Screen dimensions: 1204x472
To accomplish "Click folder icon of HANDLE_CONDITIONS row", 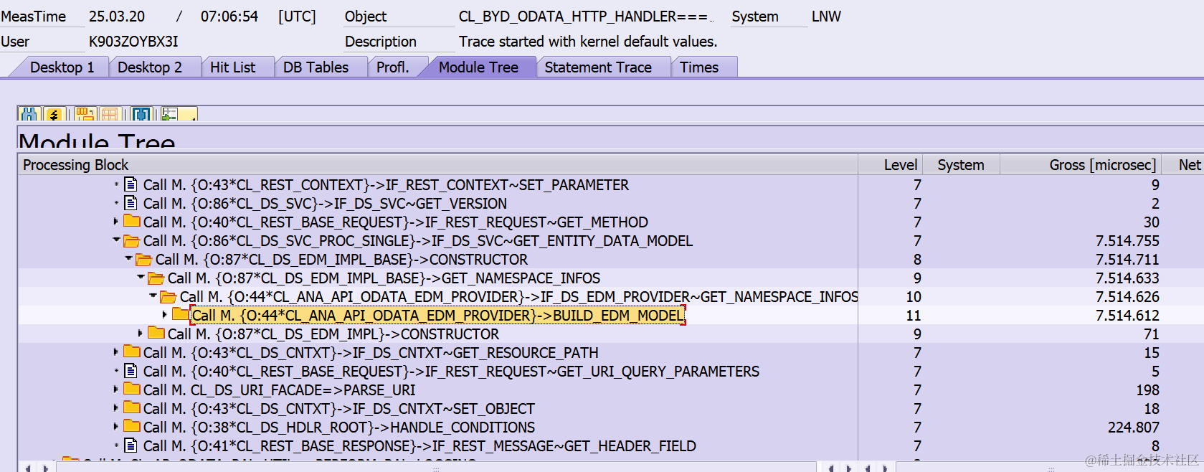I will [131, 426].
